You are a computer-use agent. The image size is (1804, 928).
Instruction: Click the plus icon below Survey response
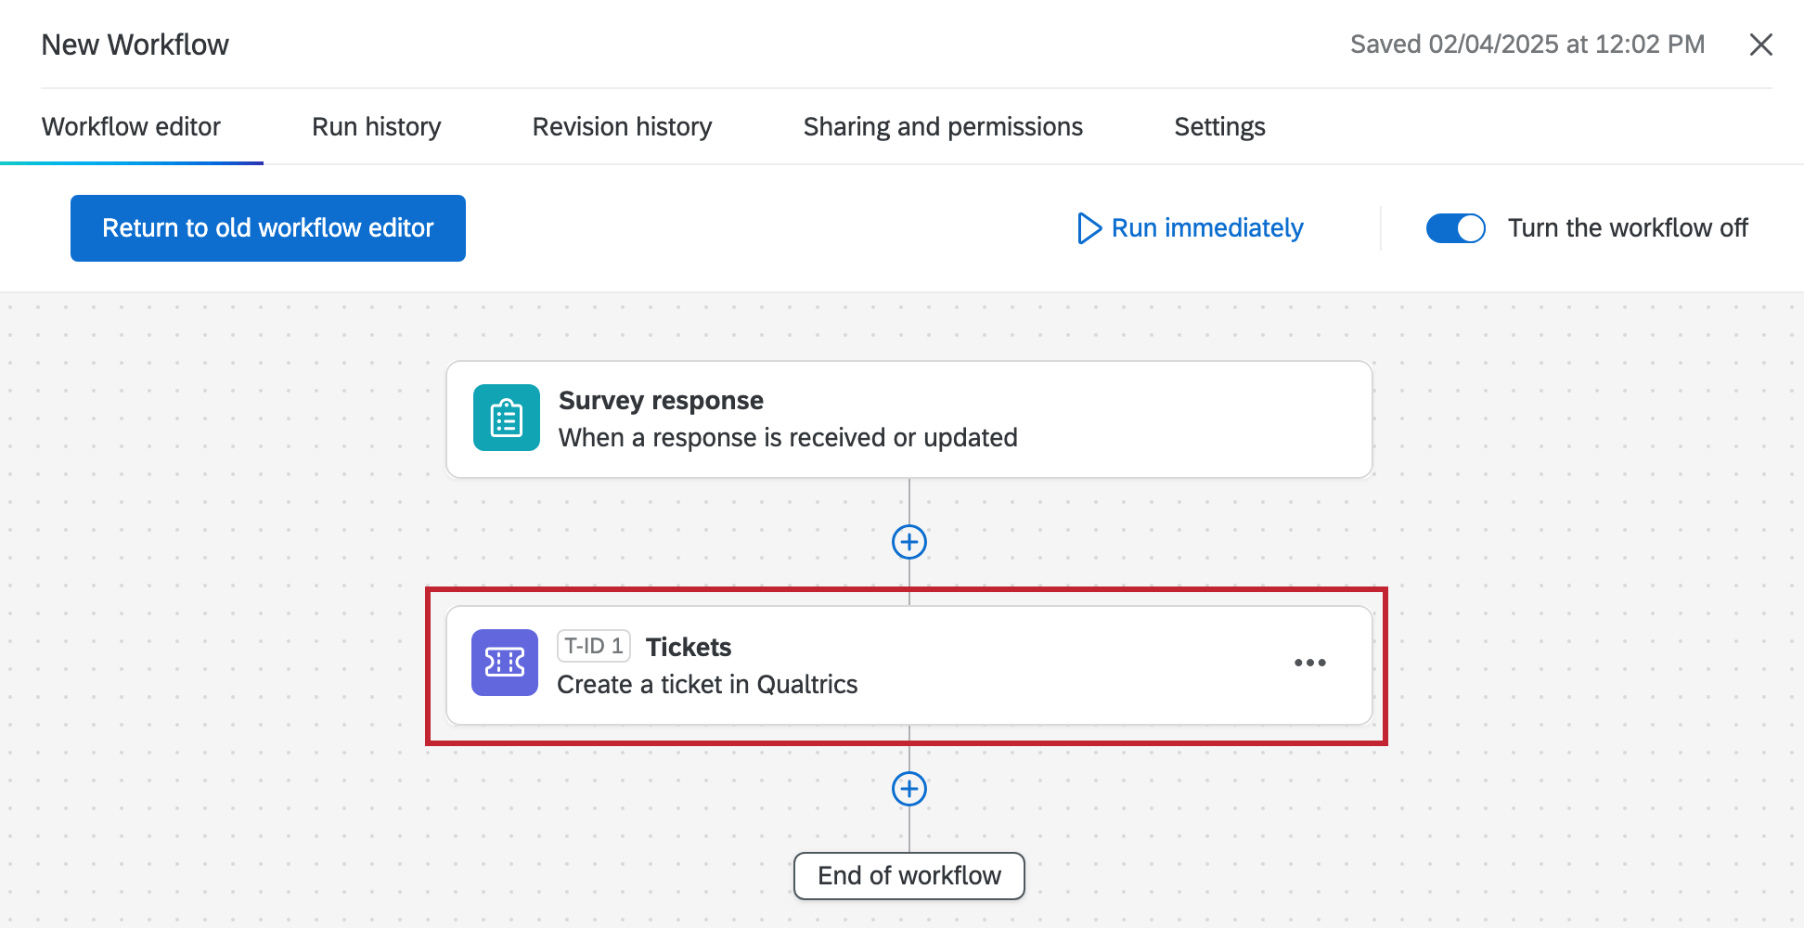coord(908,542)
